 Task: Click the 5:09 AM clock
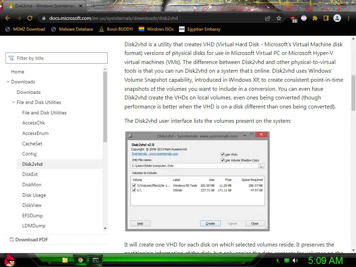325,260
